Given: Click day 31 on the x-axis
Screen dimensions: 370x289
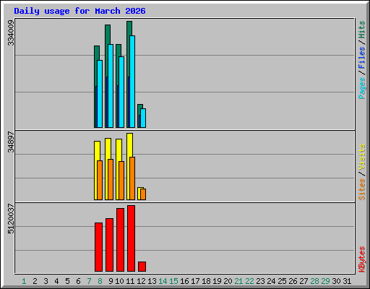Looking at the screenshot, I should click(x=347, y=281).
